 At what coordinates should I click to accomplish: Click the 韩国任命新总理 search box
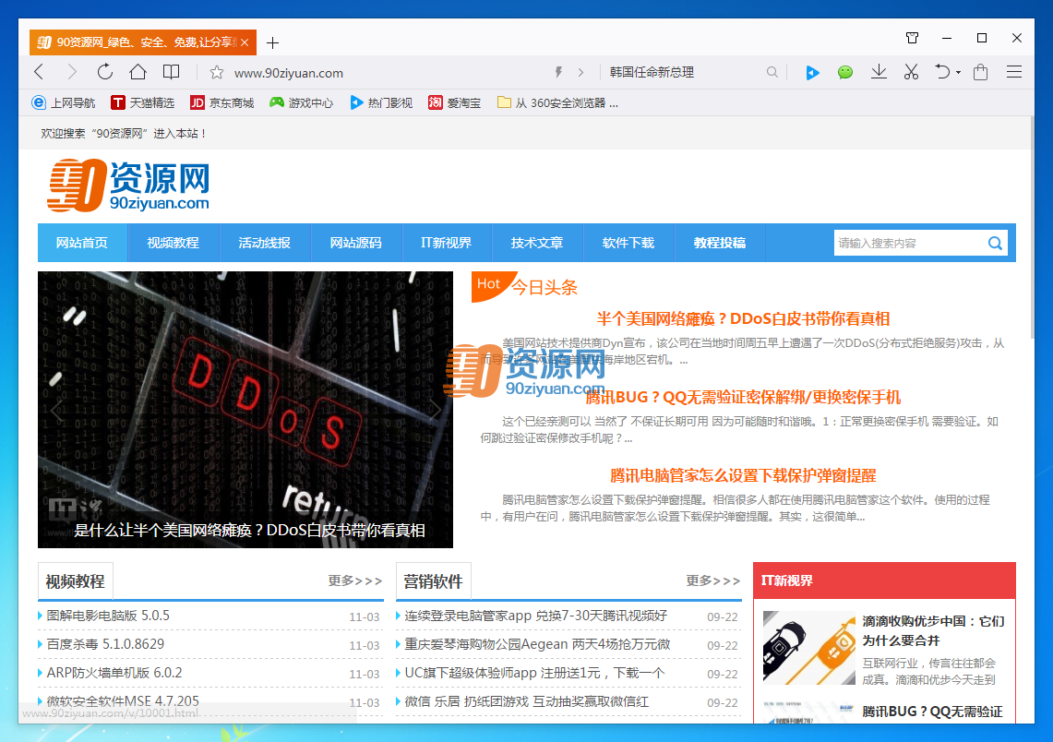684,73
